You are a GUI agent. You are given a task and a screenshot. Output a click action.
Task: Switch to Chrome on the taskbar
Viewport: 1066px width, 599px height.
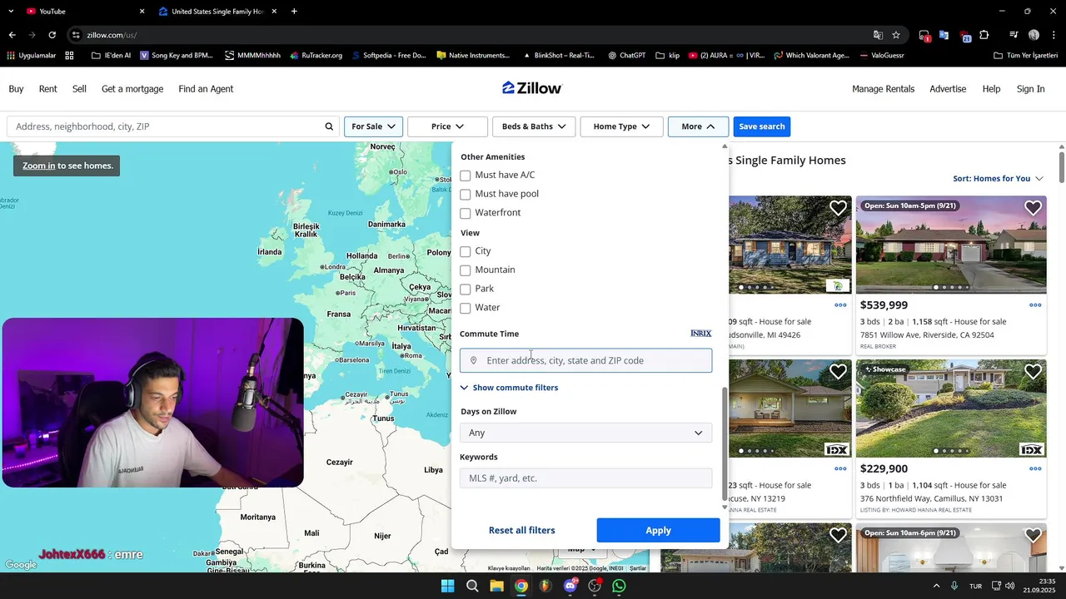coord(521,586)
